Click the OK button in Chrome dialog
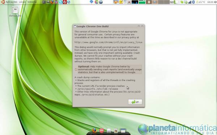This screenshot has height=135, width=217. (135, 102)
